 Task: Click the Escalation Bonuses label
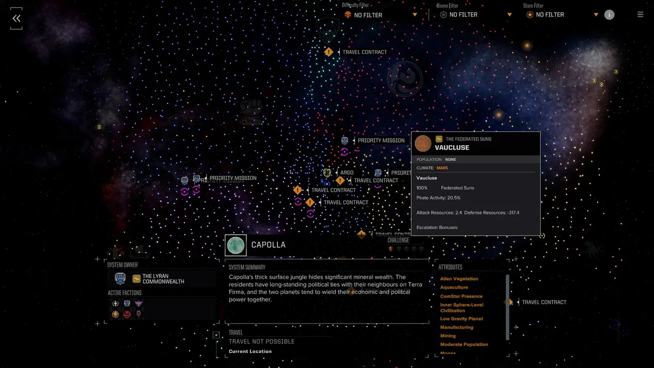pos(437,227)
